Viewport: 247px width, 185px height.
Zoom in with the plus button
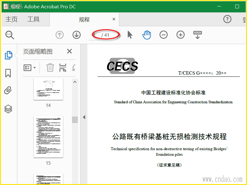pos(181,35)
